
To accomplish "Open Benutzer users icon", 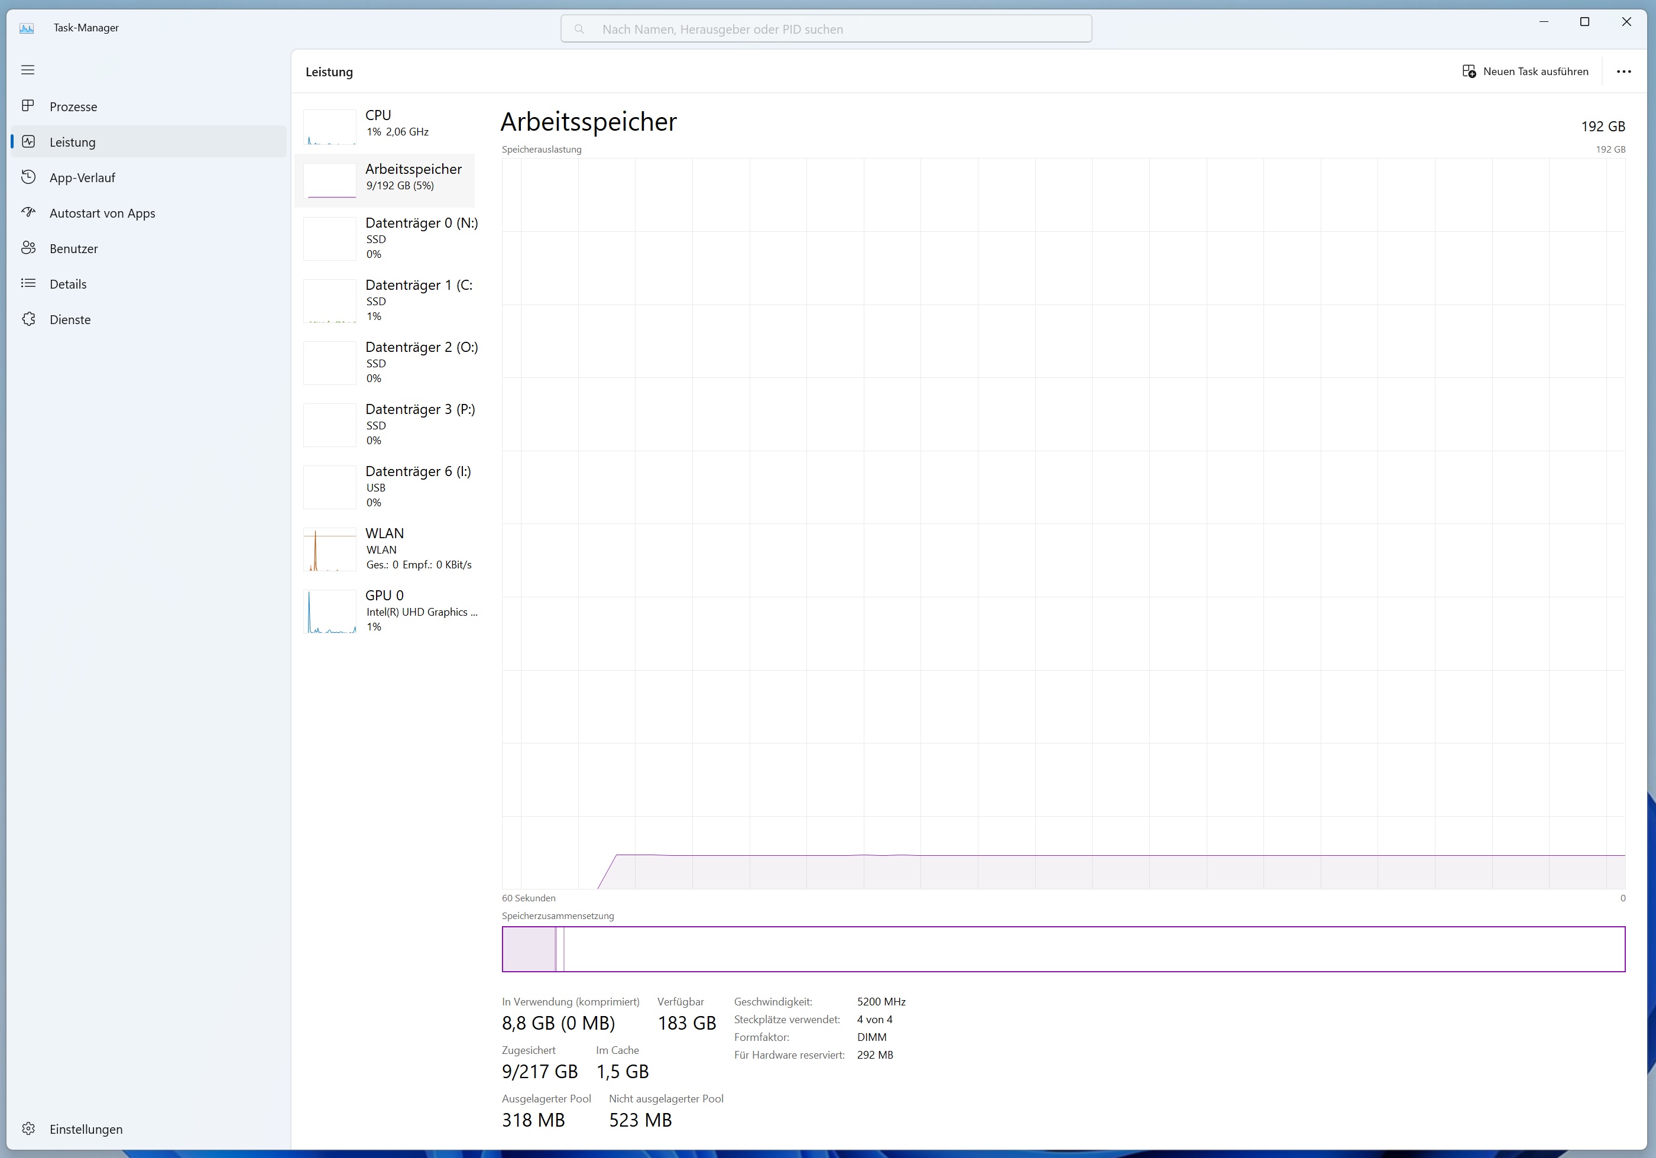I will [28, 248].
